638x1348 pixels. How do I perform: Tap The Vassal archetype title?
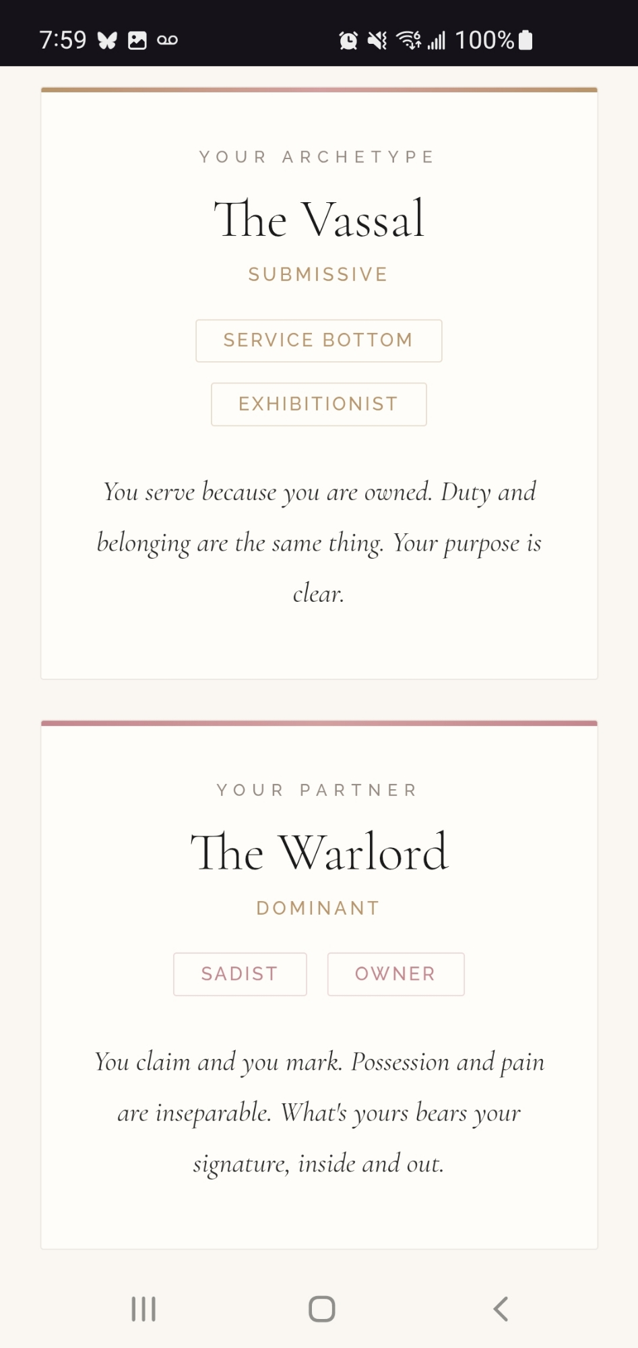click(x=319, y=219)
